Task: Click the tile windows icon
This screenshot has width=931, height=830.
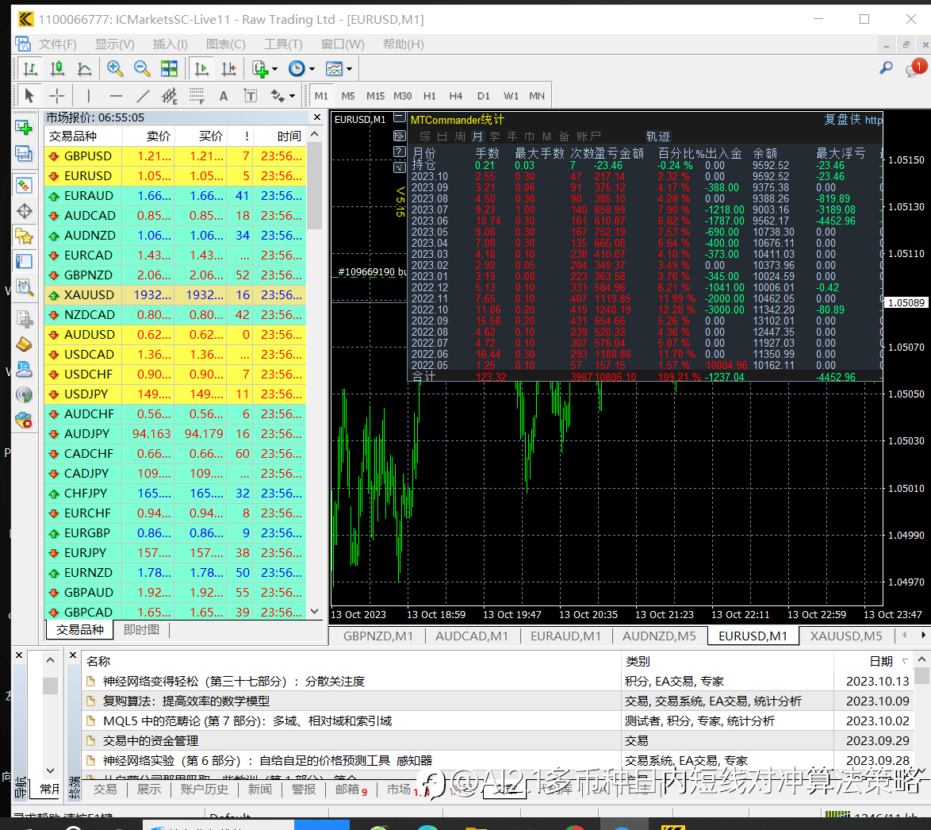Action: [169, 69]
